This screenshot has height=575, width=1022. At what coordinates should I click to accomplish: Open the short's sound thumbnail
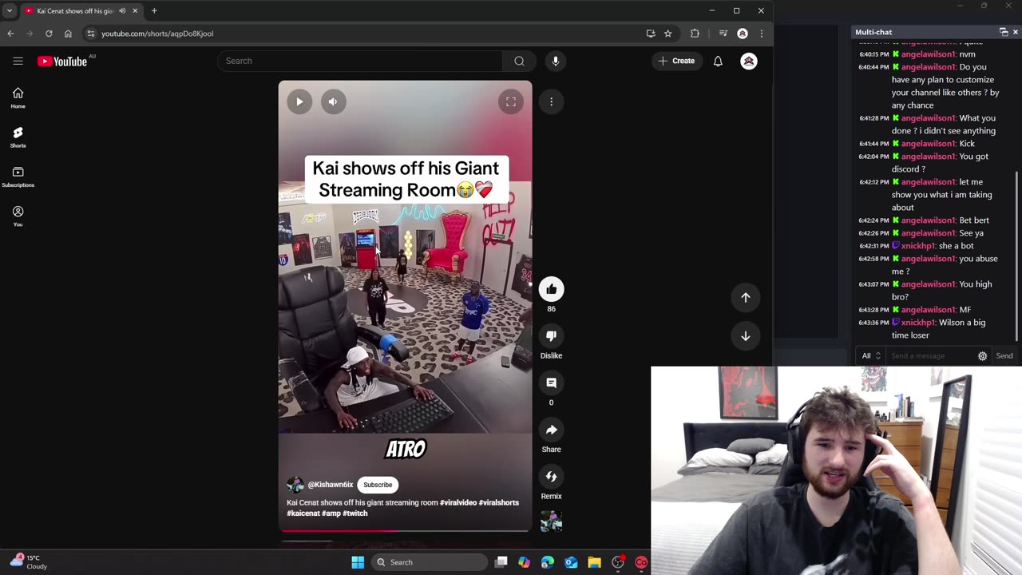click(x=551, y=521)
